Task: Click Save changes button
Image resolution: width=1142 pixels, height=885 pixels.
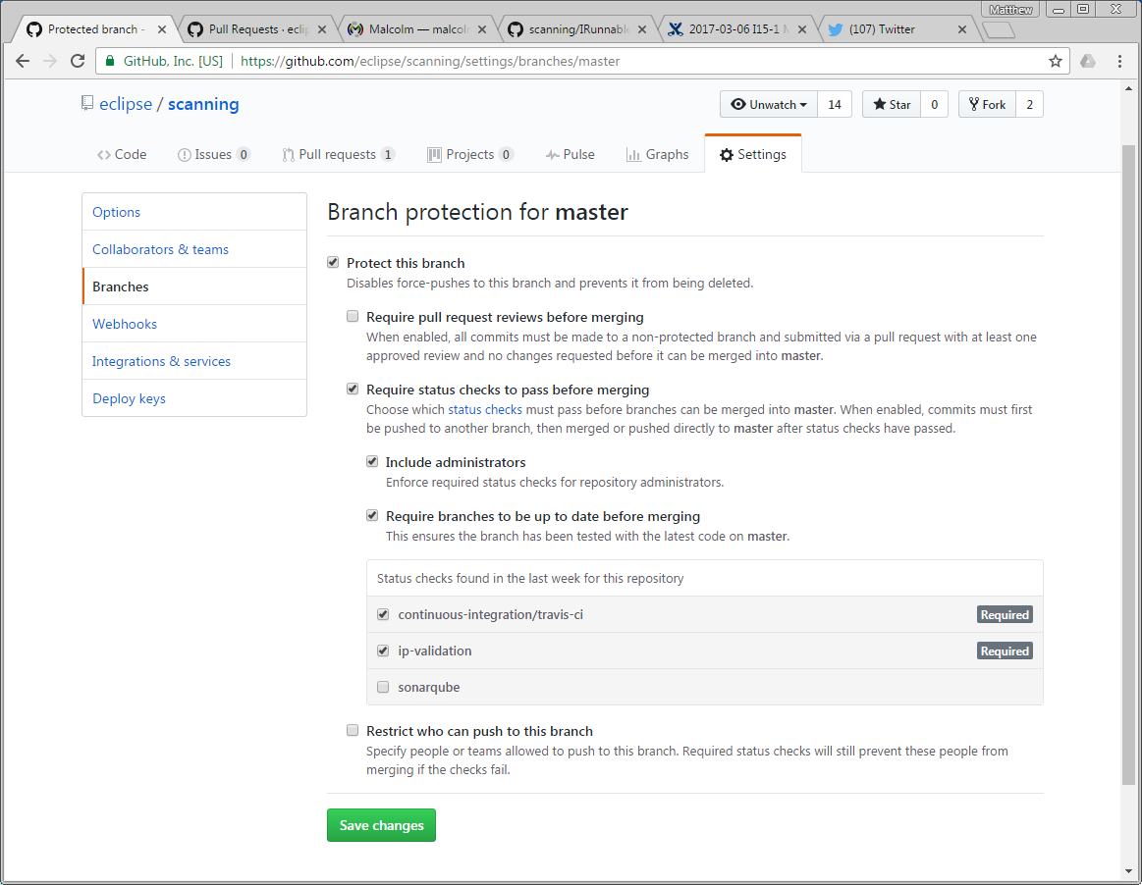Action: click(381, 825)
